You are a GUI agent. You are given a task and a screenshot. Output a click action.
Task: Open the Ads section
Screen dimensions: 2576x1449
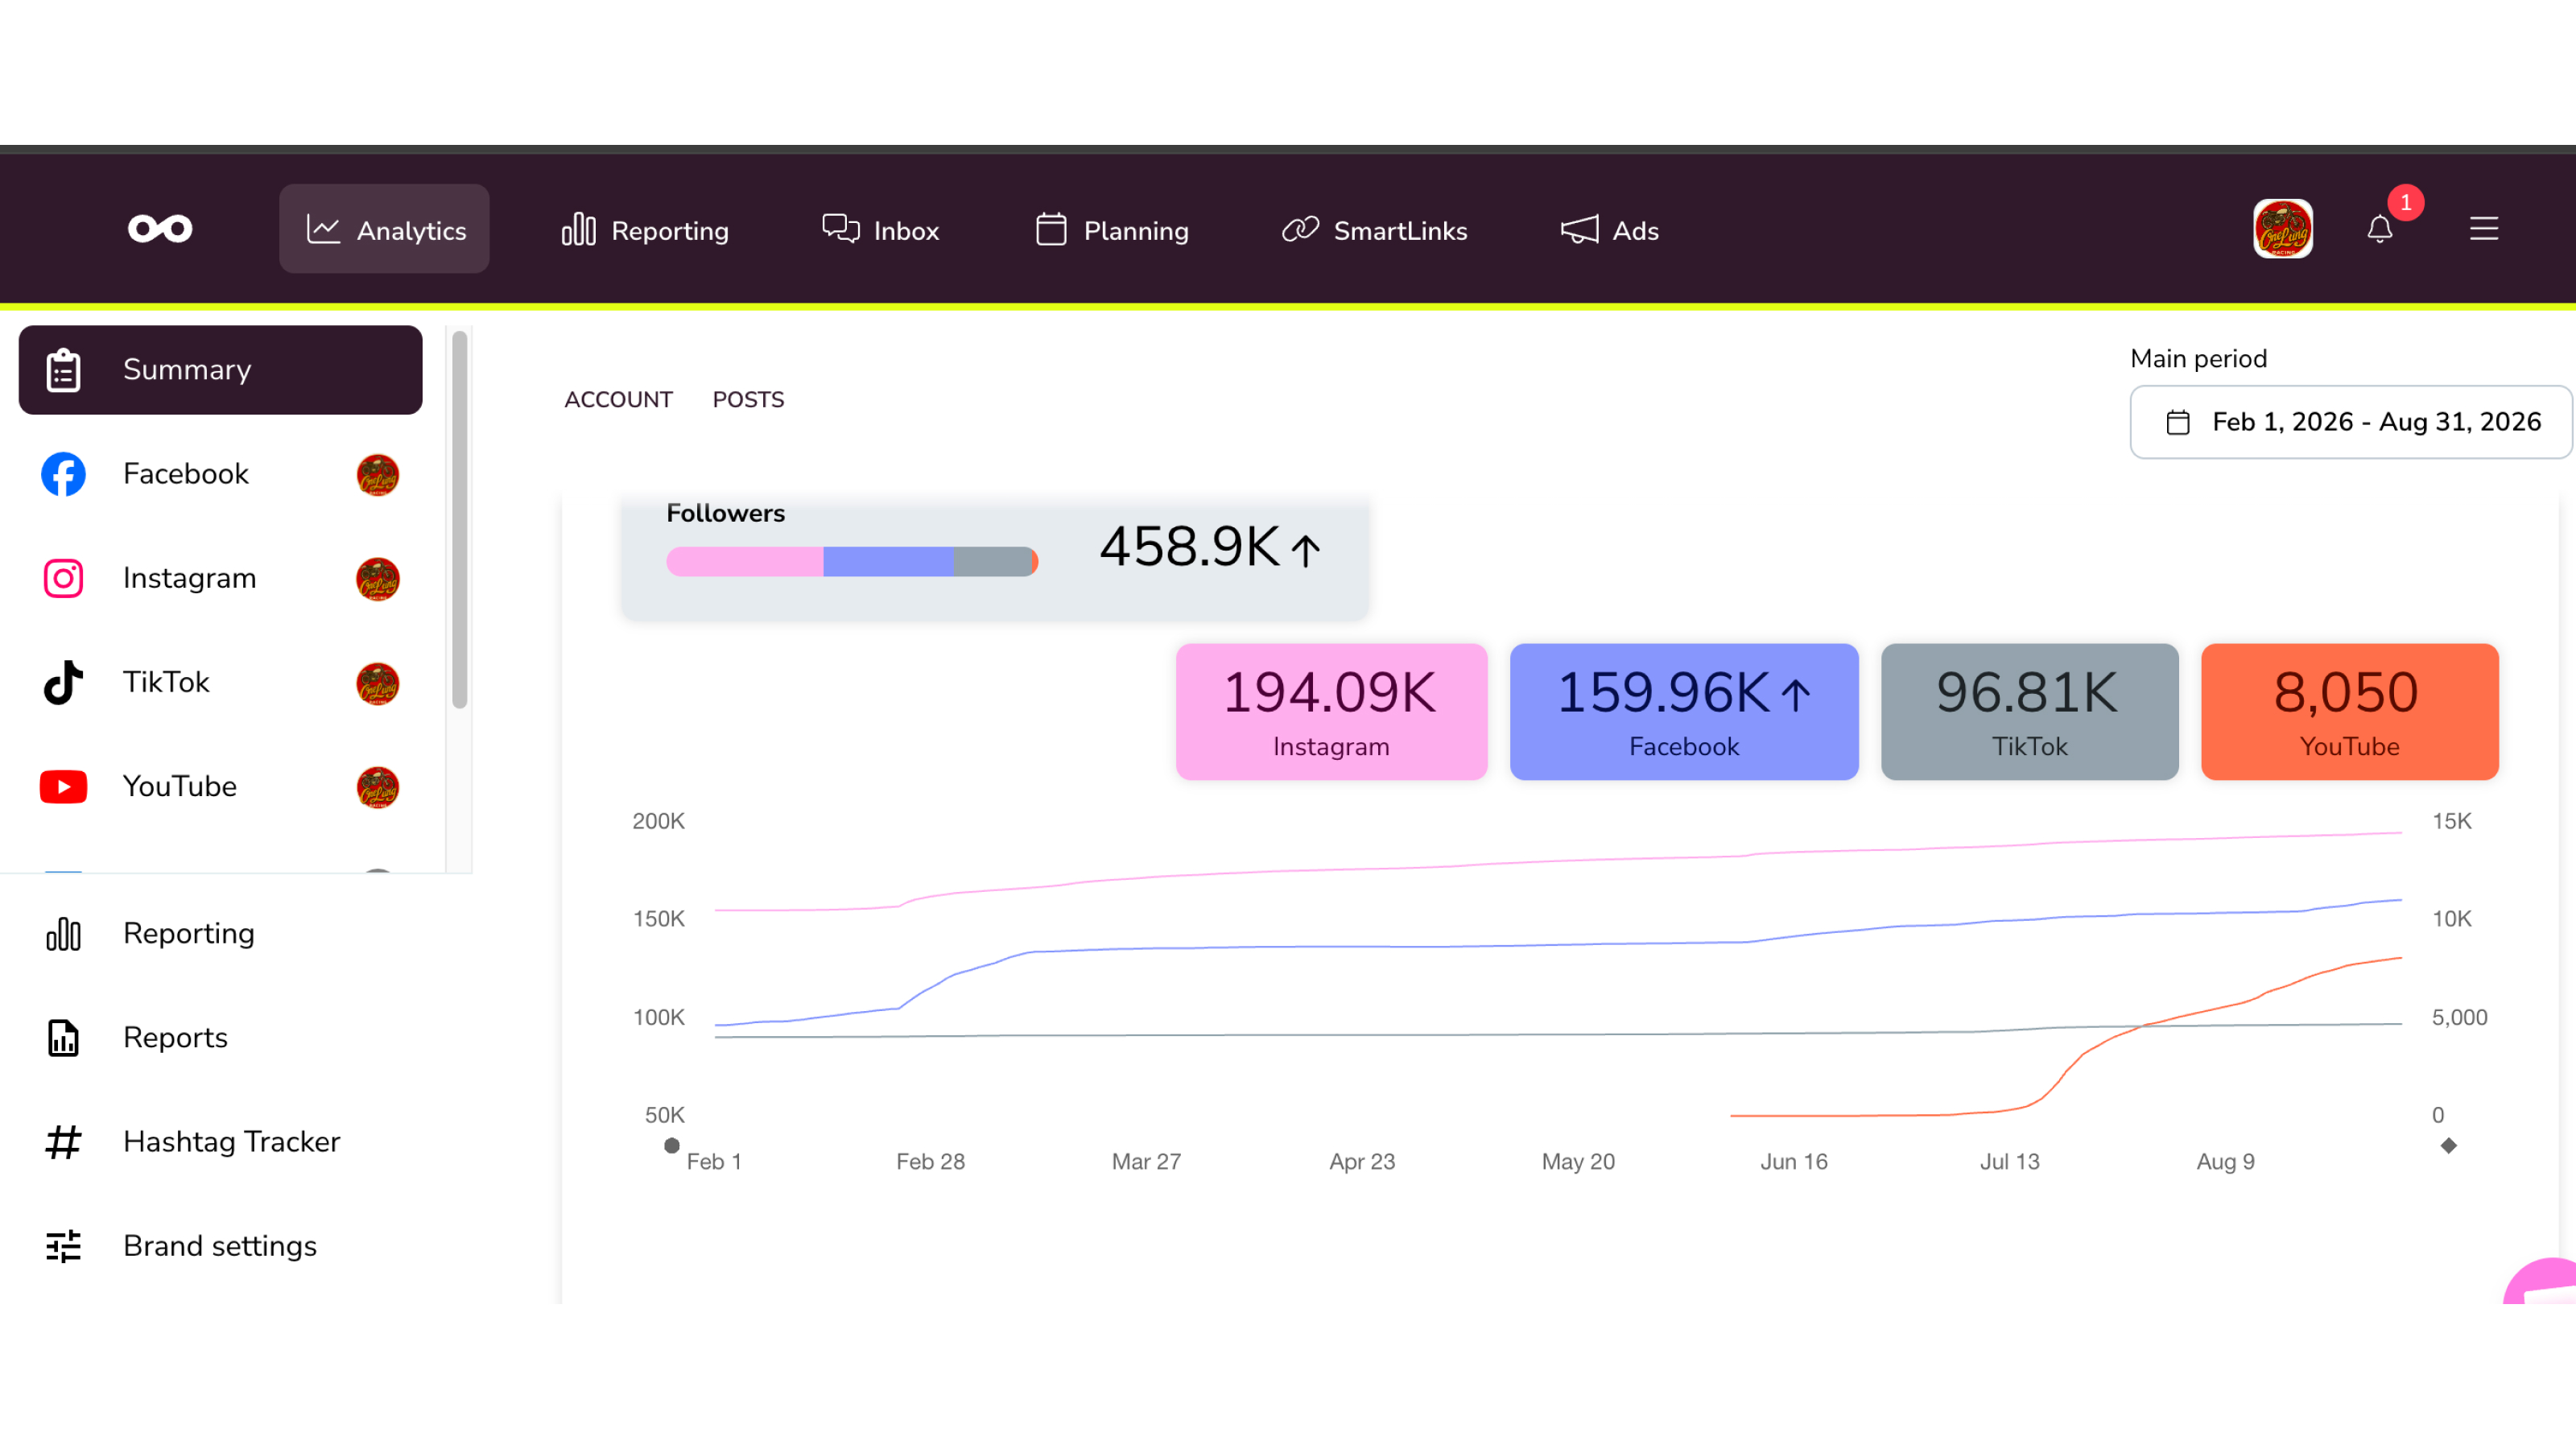click(1610, 230)
